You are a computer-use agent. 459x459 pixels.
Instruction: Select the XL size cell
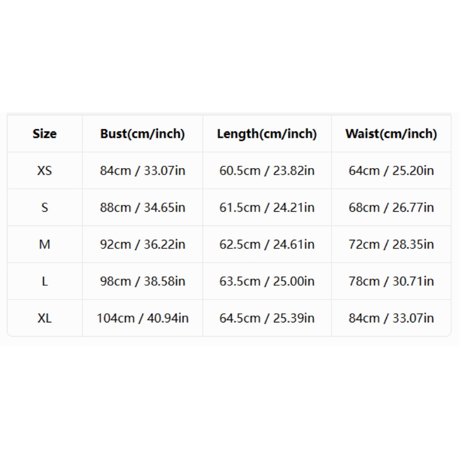pyautogui.click(x=45, y=318)
